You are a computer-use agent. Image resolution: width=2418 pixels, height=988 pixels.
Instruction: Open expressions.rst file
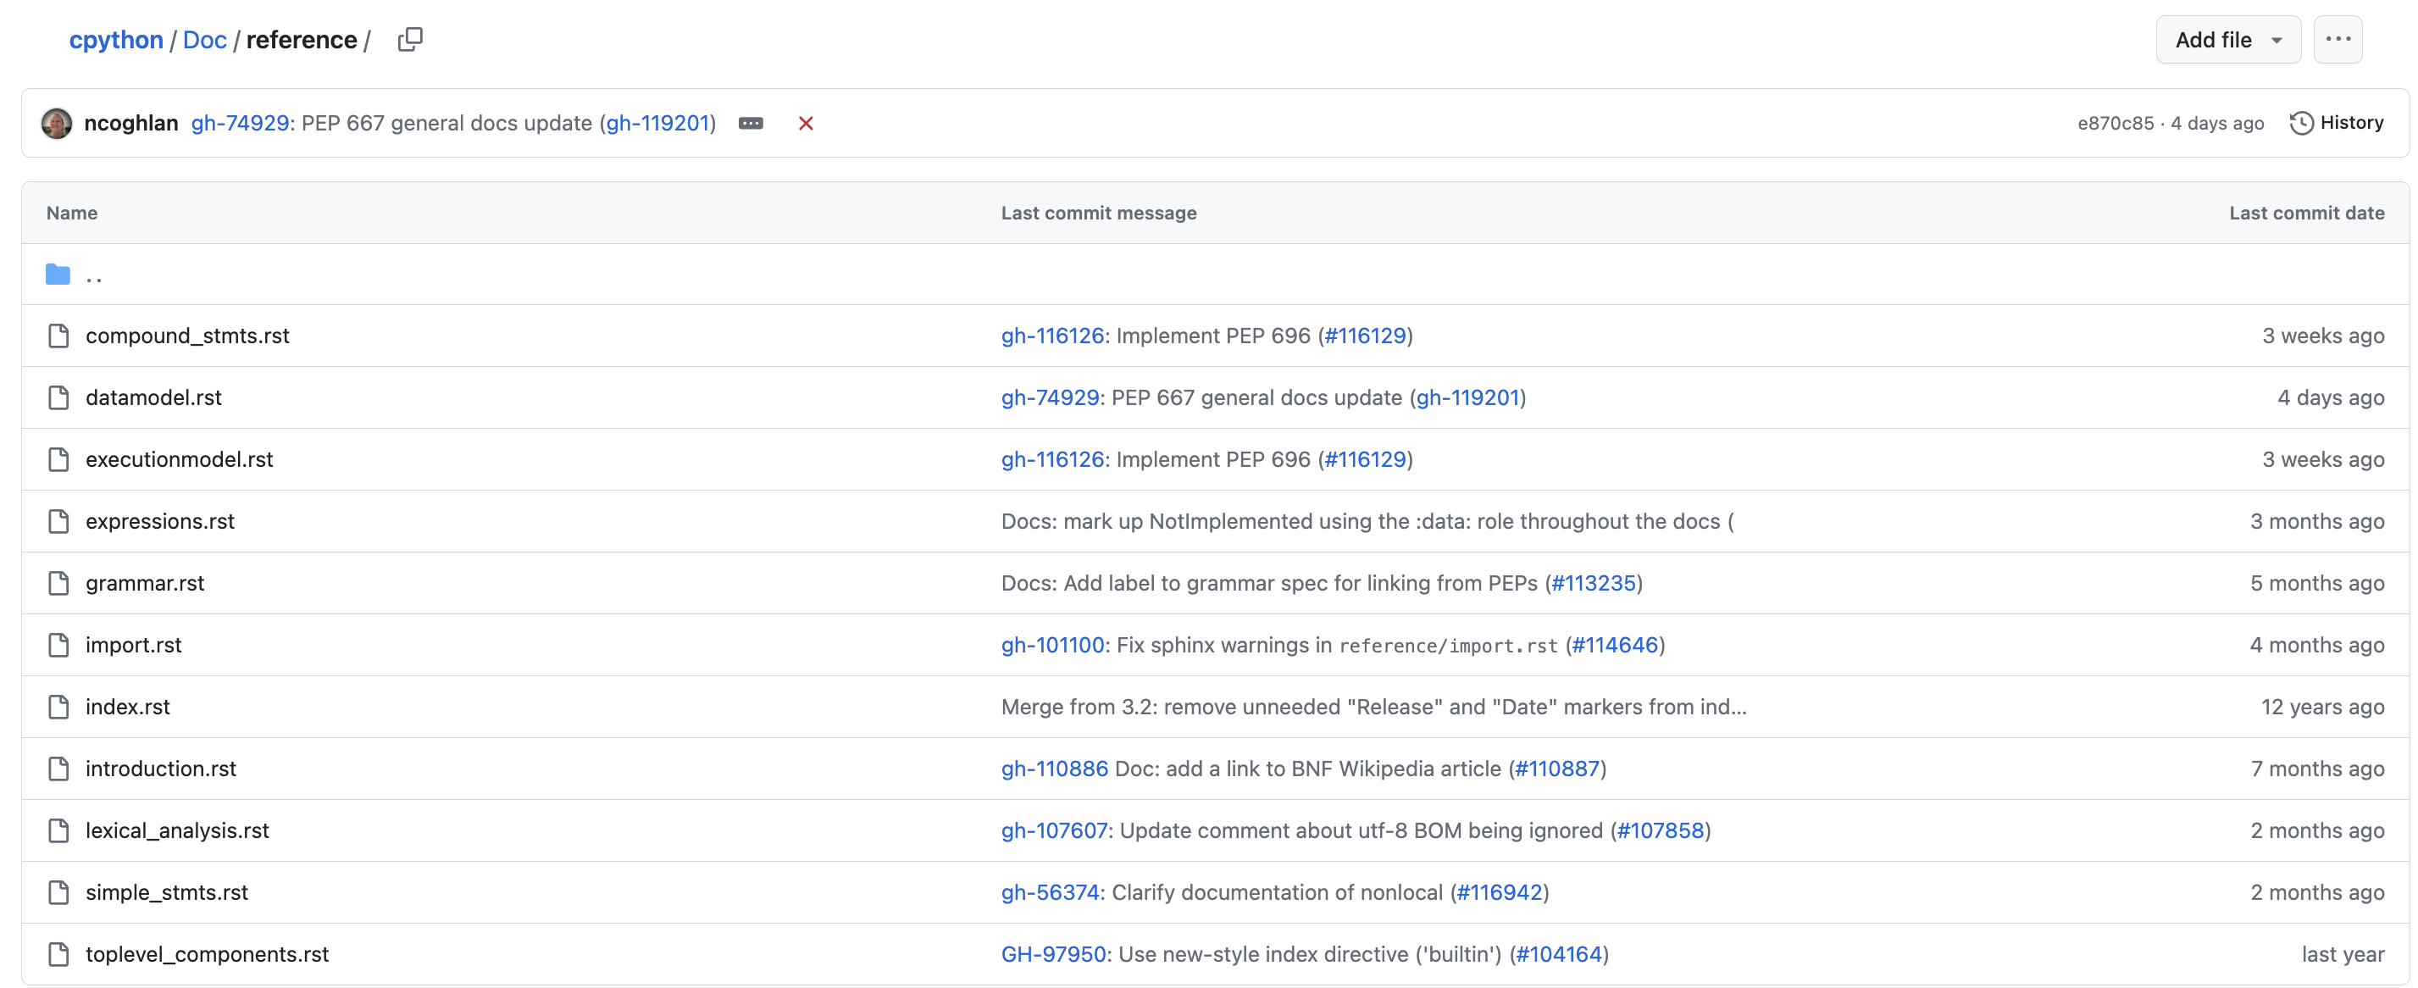159,521
